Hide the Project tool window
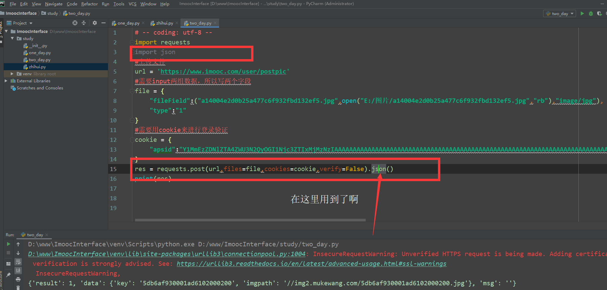Viewport: 607px width, 290px height. tap(104, 23)
